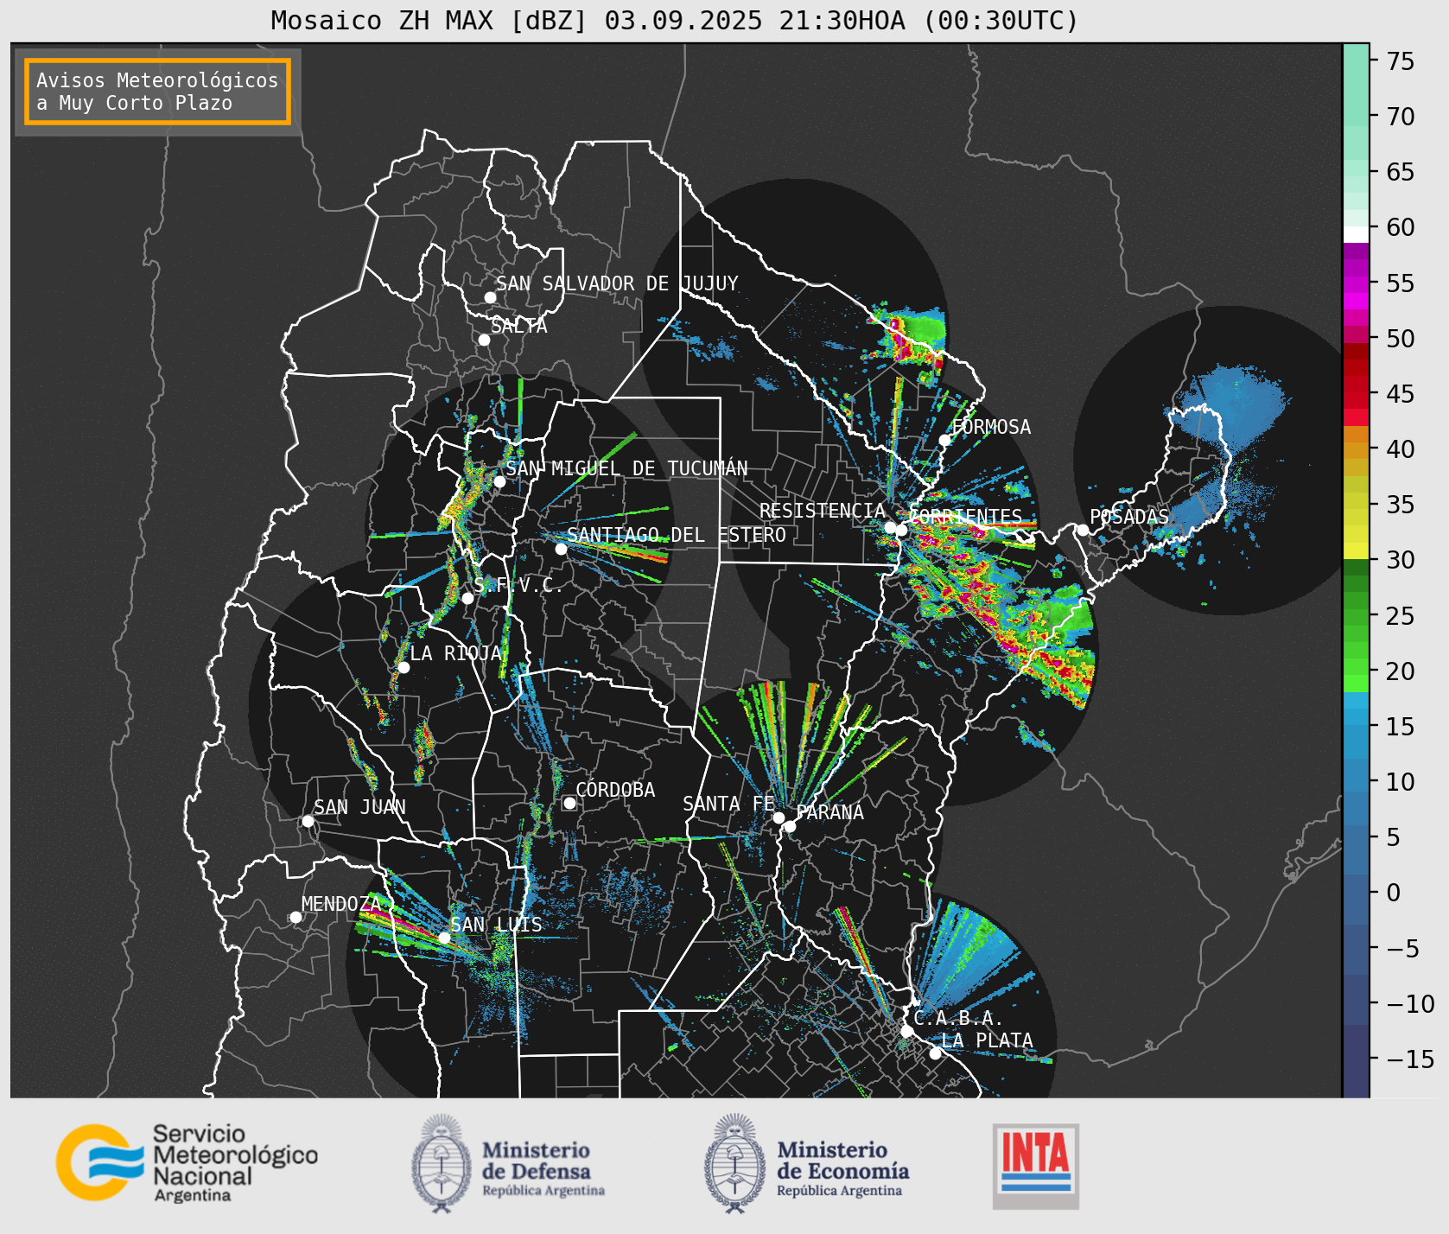This screenshot has width=1449, height=1234.
Task: Select the S.F.V.C. city marker
Action: [467, 598]
